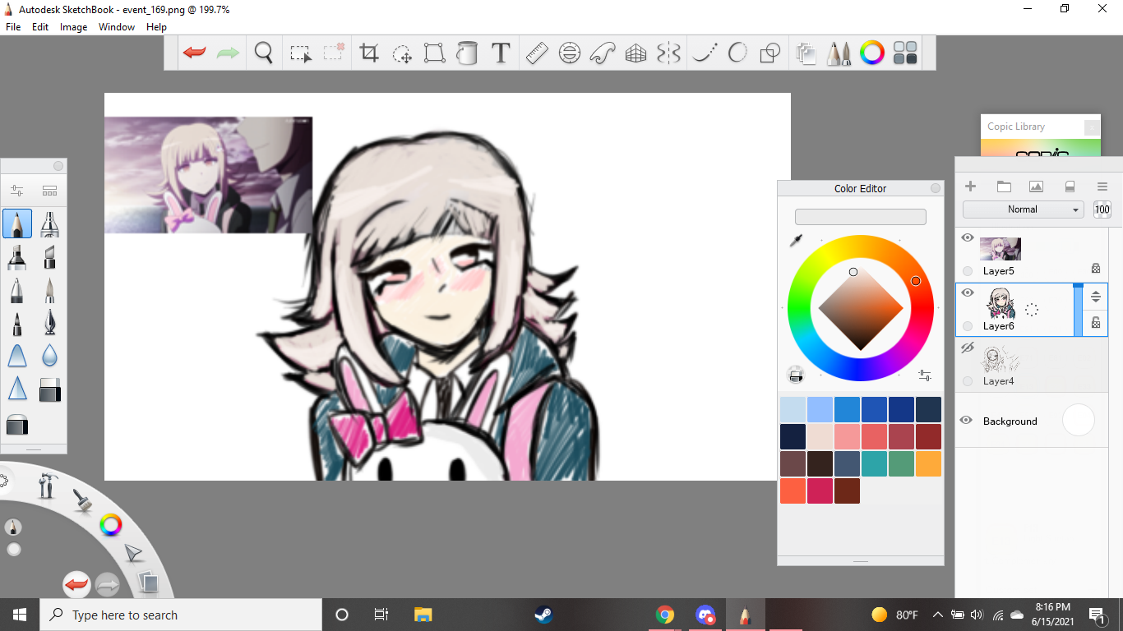The width and height of the screenshot is (1123, 631).
Task: Click Layer5 radio circle
Action: (968, 271)
